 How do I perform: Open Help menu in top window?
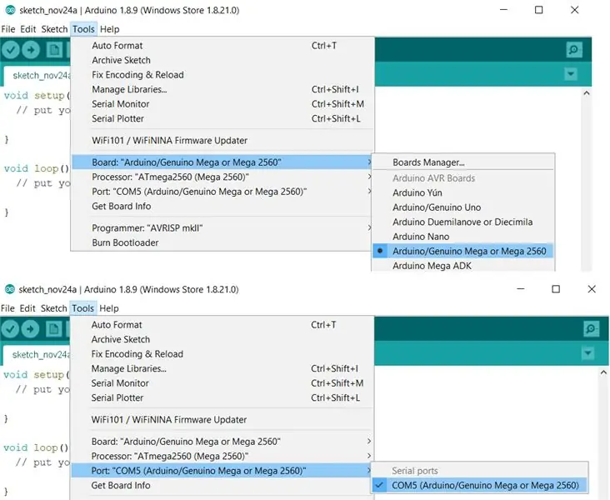tap(110, 29)
